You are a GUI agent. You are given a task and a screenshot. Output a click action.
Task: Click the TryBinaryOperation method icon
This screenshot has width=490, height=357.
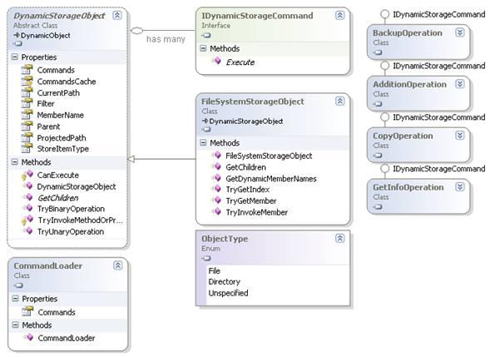click(x=28, y=208)
